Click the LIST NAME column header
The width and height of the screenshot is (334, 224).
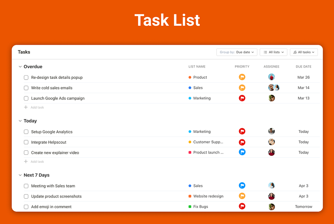[x=197, y=66]
